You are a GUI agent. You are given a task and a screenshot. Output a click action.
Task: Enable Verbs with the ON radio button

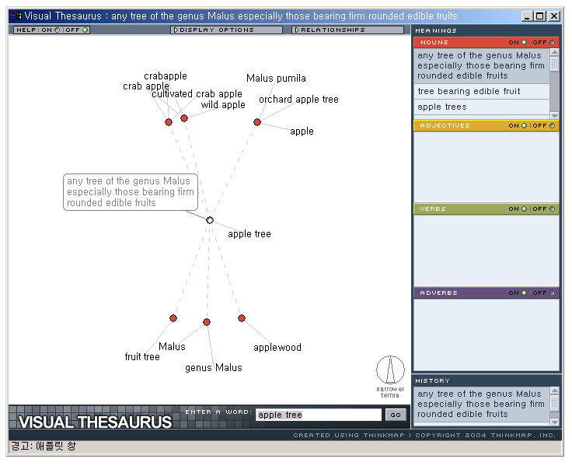[x=525, y=209]
